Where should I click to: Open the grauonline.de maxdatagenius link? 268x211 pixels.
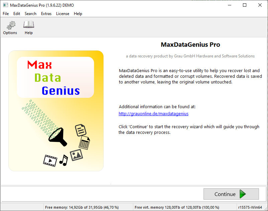pyautogui.click(x=153, y=114)
